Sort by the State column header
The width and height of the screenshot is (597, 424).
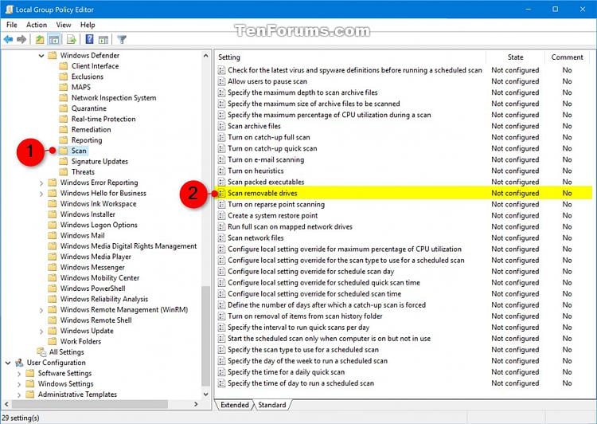click(515, 57)
